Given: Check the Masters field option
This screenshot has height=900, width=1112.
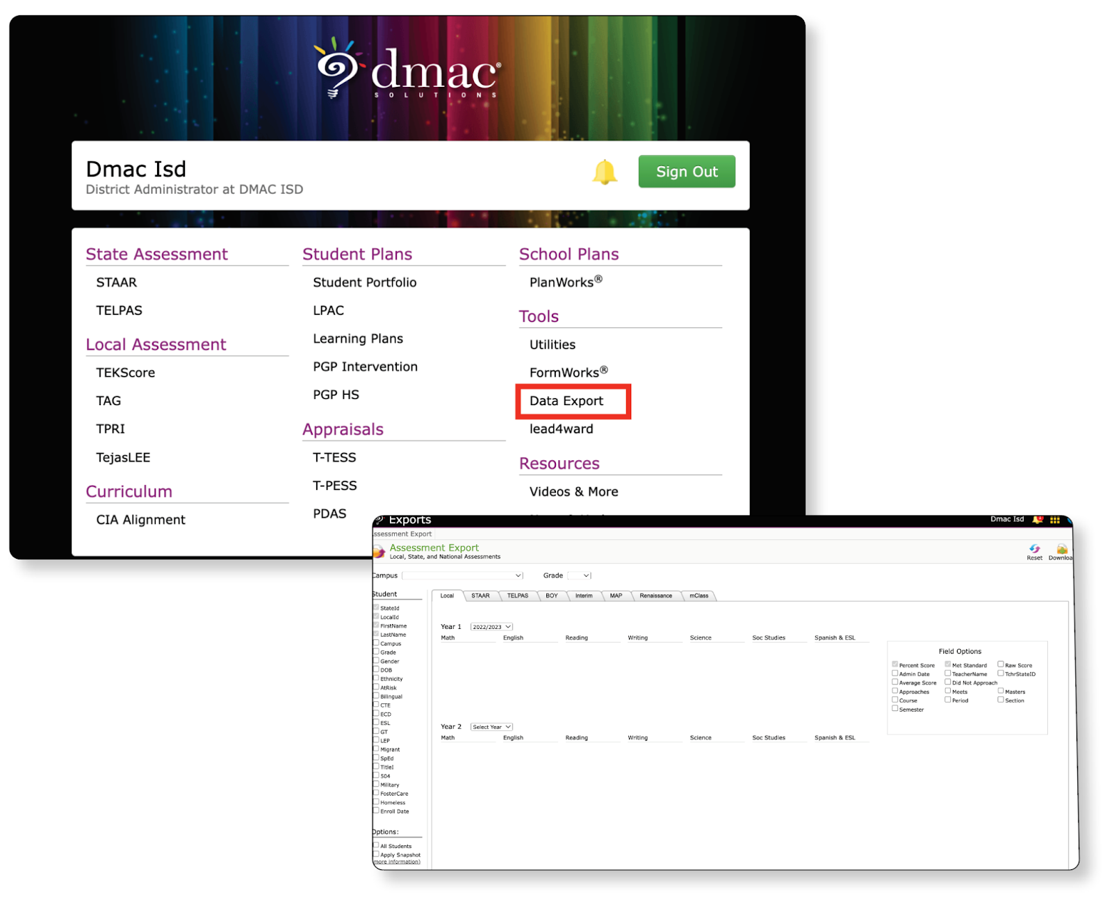Looking at the screenshot, I should 1001,691.
